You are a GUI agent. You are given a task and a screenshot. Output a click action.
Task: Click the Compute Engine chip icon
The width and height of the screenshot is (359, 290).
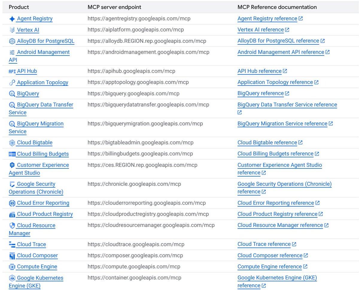tap(12, 267)
